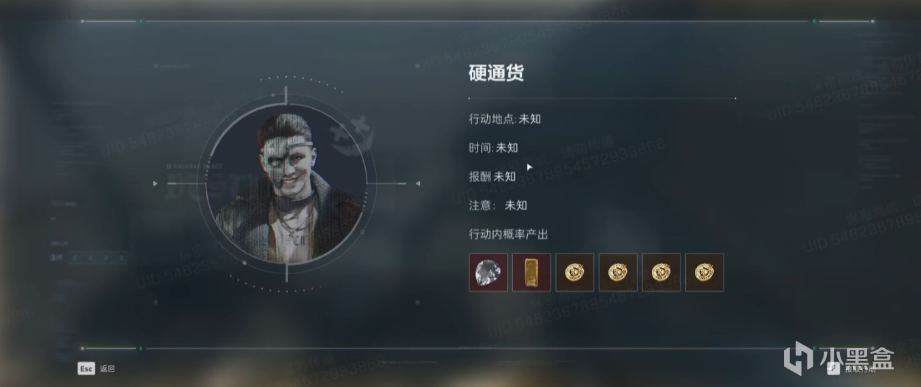The height and width of the screenshot is (387, 921).
Task: Click the triangle marker right of the portrait
Action: (418, 184)
